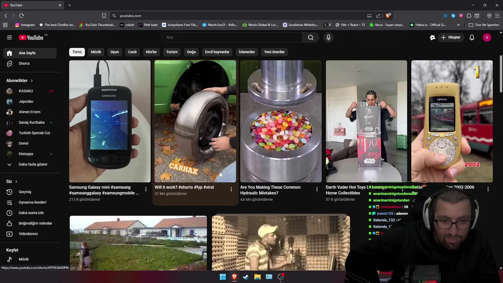Open Geçmiş watch history

(x=30, y=192)
